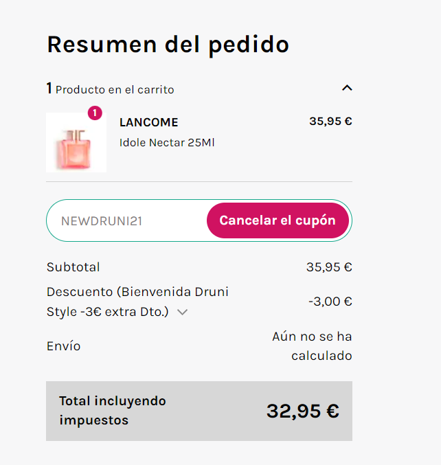Open the Lancome perfume thumbnail image

tap(76, 143)
